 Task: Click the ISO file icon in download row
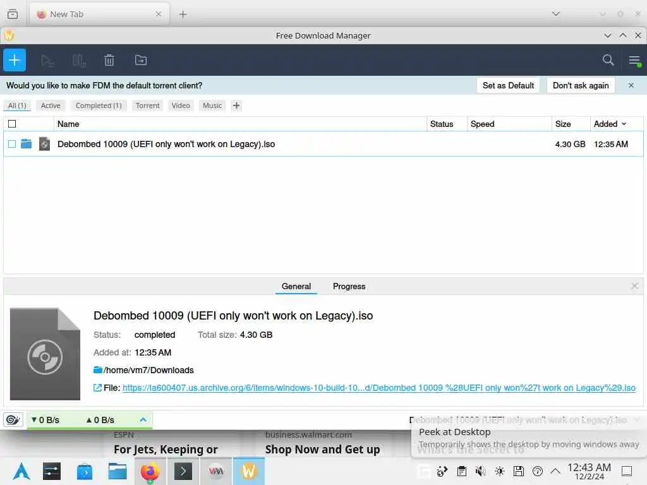pos(45,144)
